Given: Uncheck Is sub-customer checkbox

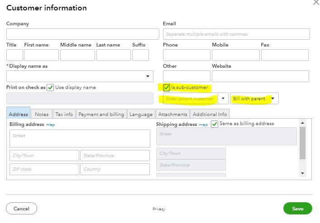Looking at the screenshot, I should [x=167, y=88].
